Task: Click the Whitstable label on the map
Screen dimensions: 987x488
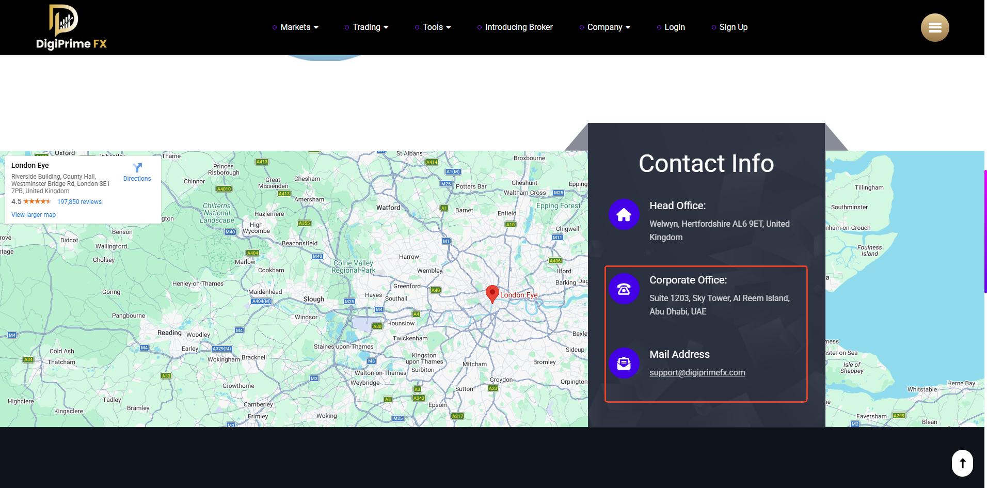Action: click(x=922, y=389)
